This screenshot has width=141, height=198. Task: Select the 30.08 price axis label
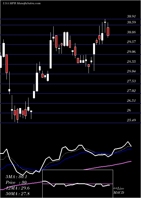pyautogui.click(x=131, y=32)
